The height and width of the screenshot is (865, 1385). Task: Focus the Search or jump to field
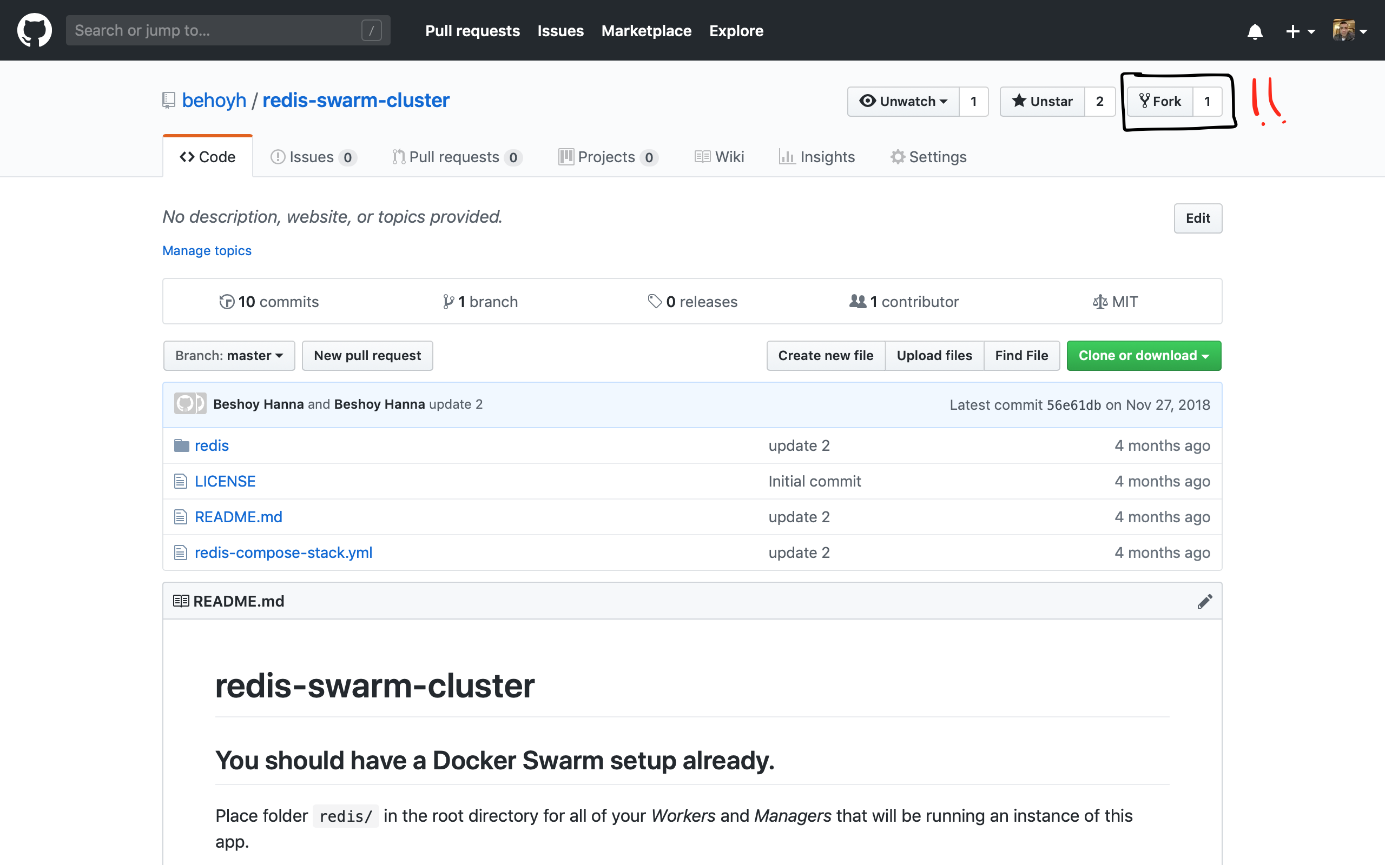[228, 30]
